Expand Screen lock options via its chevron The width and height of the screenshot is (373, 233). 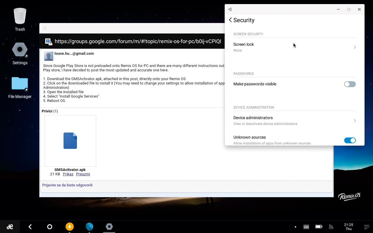[x=354, y=47]
